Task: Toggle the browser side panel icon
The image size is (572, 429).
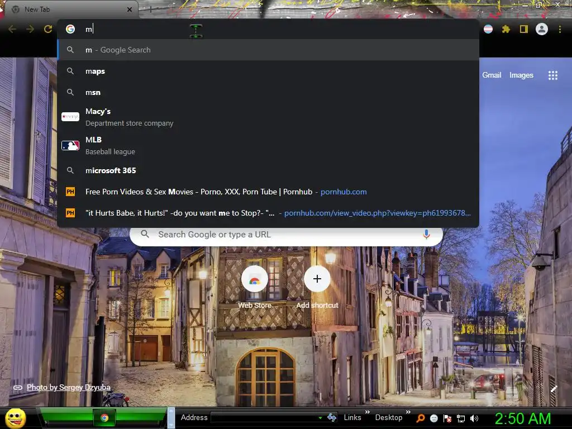Action: pos(524,29)
